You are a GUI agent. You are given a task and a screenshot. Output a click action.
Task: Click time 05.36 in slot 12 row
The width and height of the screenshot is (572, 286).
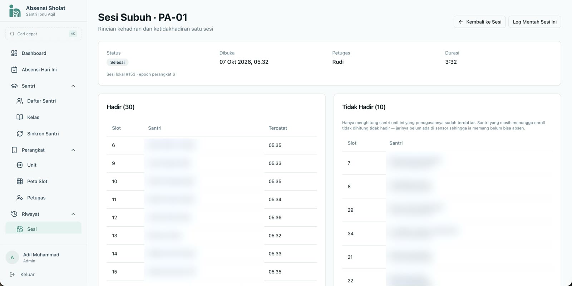[275, 218]
